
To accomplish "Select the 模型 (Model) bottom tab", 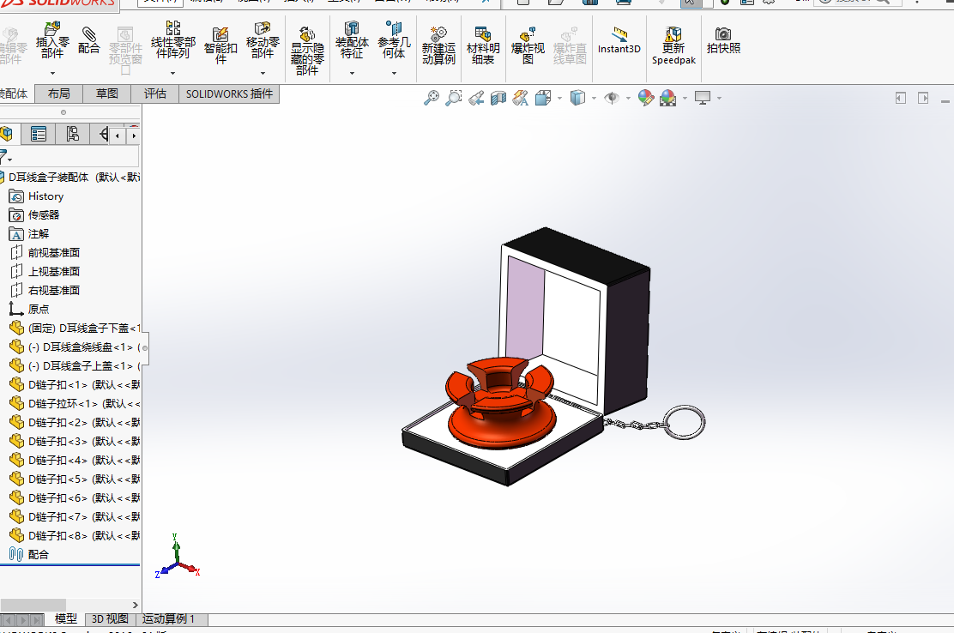I will pyautogui.click(x=66, y=619).
